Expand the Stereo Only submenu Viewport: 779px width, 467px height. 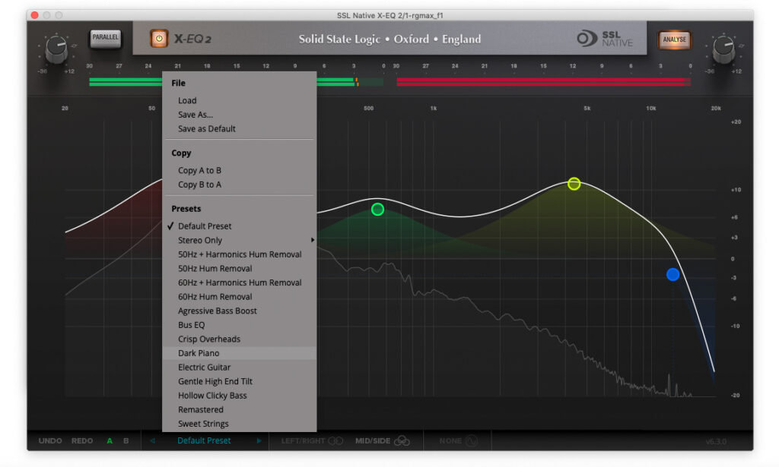coord(239,240)
